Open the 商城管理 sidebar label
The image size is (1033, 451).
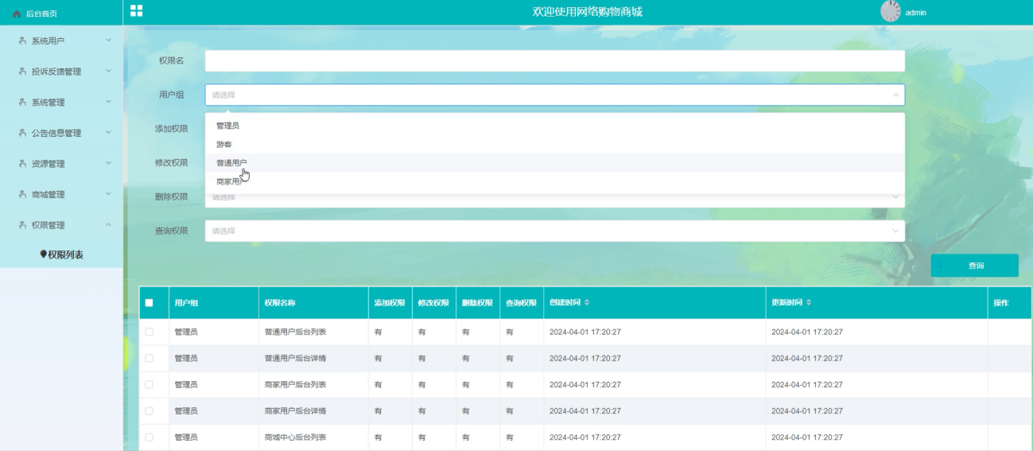[48, 194]
